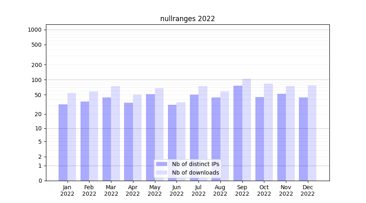Click the Jan 2022 distinct IPs bar
The width and height of the screenshot is (366, 203).
(x=63, y=142)
